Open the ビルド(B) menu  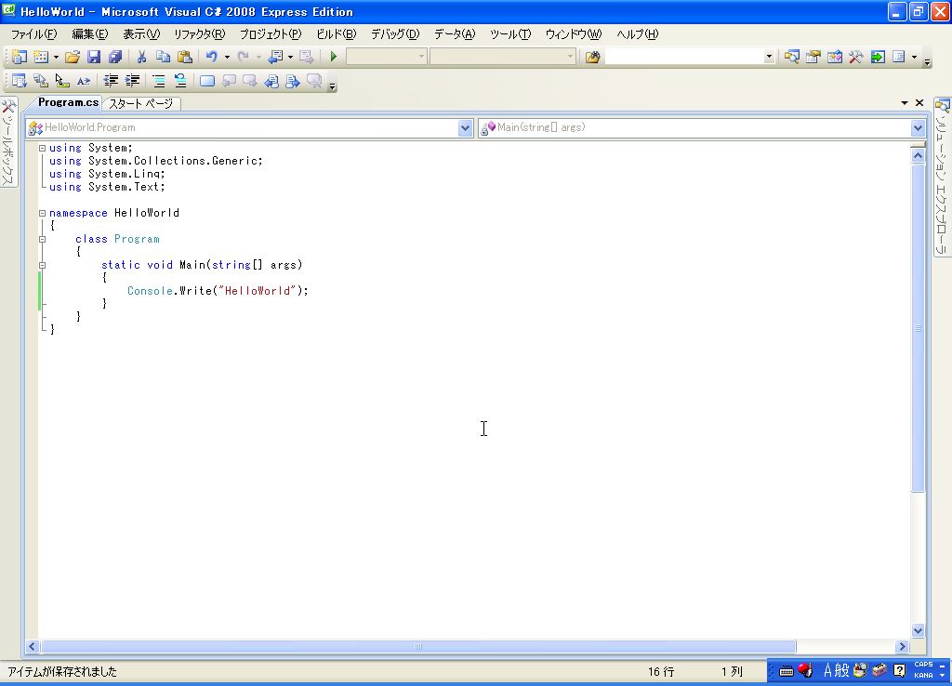coord(337,34)
